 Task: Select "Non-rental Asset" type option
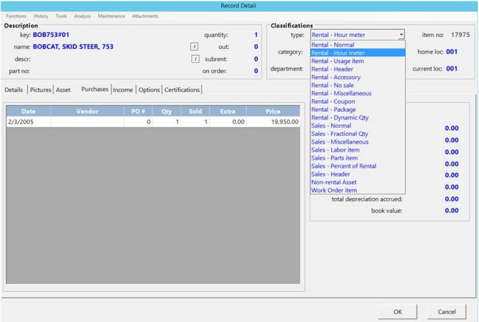[334, 182]
